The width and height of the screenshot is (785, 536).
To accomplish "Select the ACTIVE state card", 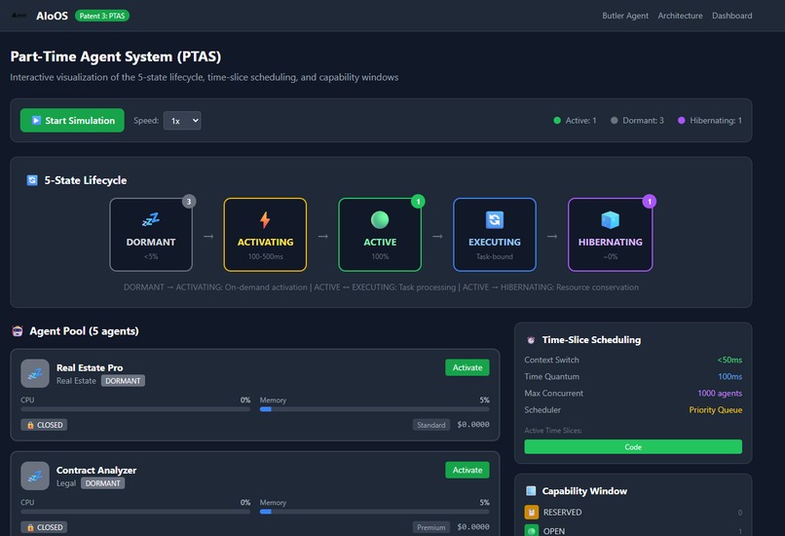I will [x=380, y=235].
